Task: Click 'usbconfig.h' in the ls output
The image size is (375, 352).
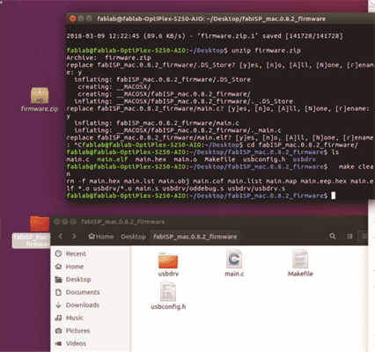Action: point(264,159)
